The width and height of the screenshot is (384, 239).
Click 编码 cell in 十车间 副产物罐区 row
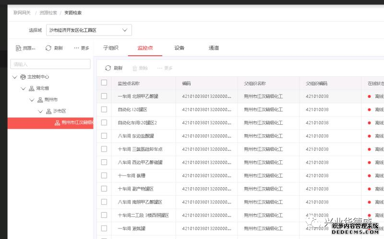tap(206, 189)
